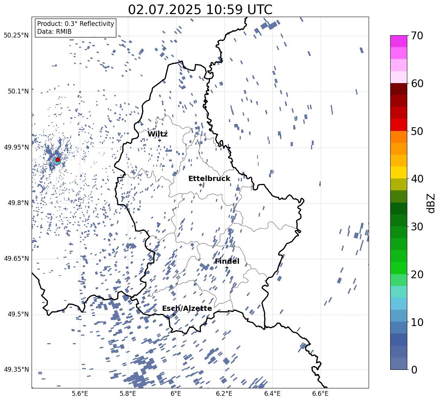Click the turquoise colorbar segment below 20
Viewport: 440px width, 401px height.
(x=399, y=292)
